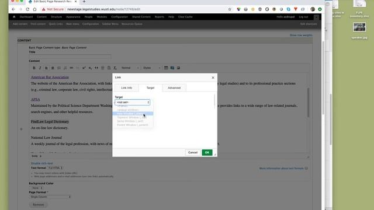Click the Remove Format icon in toolbar

click(x=115, y=68)
